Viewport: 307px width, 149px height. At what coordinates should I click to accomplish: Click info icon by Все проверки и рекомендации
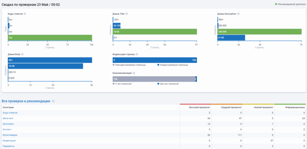(x=53, y=101)
